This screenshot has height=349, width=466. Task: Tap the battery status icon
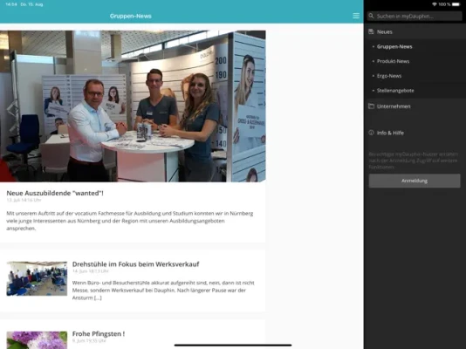pyautogui.click(x=456, y=4)
